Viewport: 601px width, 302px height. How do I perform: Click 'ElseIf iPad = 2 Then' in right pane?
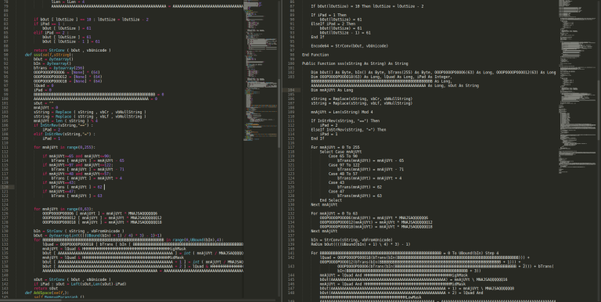pyautogui.click(x=333, y=23)
